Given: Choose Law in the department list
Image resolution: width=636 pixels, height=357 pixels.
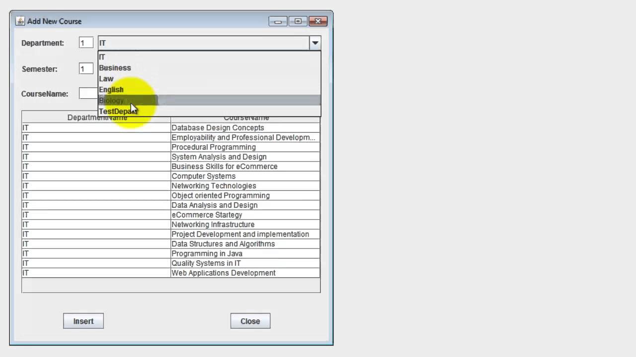Looking at the screenshot, I should [x=209, y=79].
